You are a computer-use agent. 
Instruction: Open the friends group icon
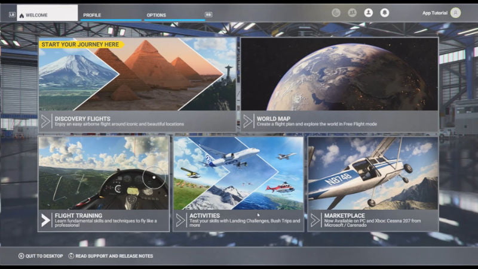352,13
